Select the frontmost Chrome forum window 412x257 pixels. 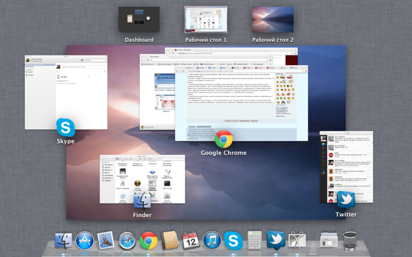coord(242,103)
